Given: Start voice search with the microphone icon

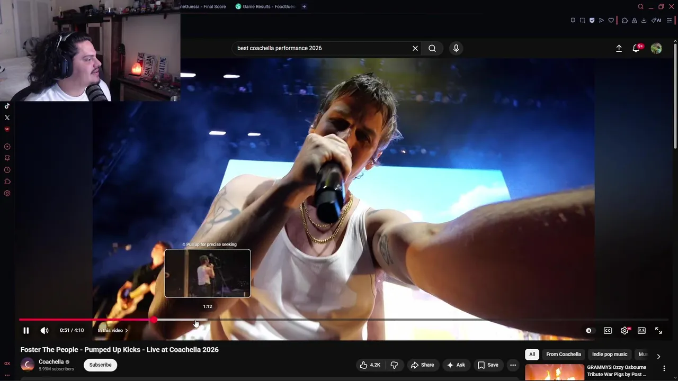Looking at the screenshot, I should [x=456, y=48].
